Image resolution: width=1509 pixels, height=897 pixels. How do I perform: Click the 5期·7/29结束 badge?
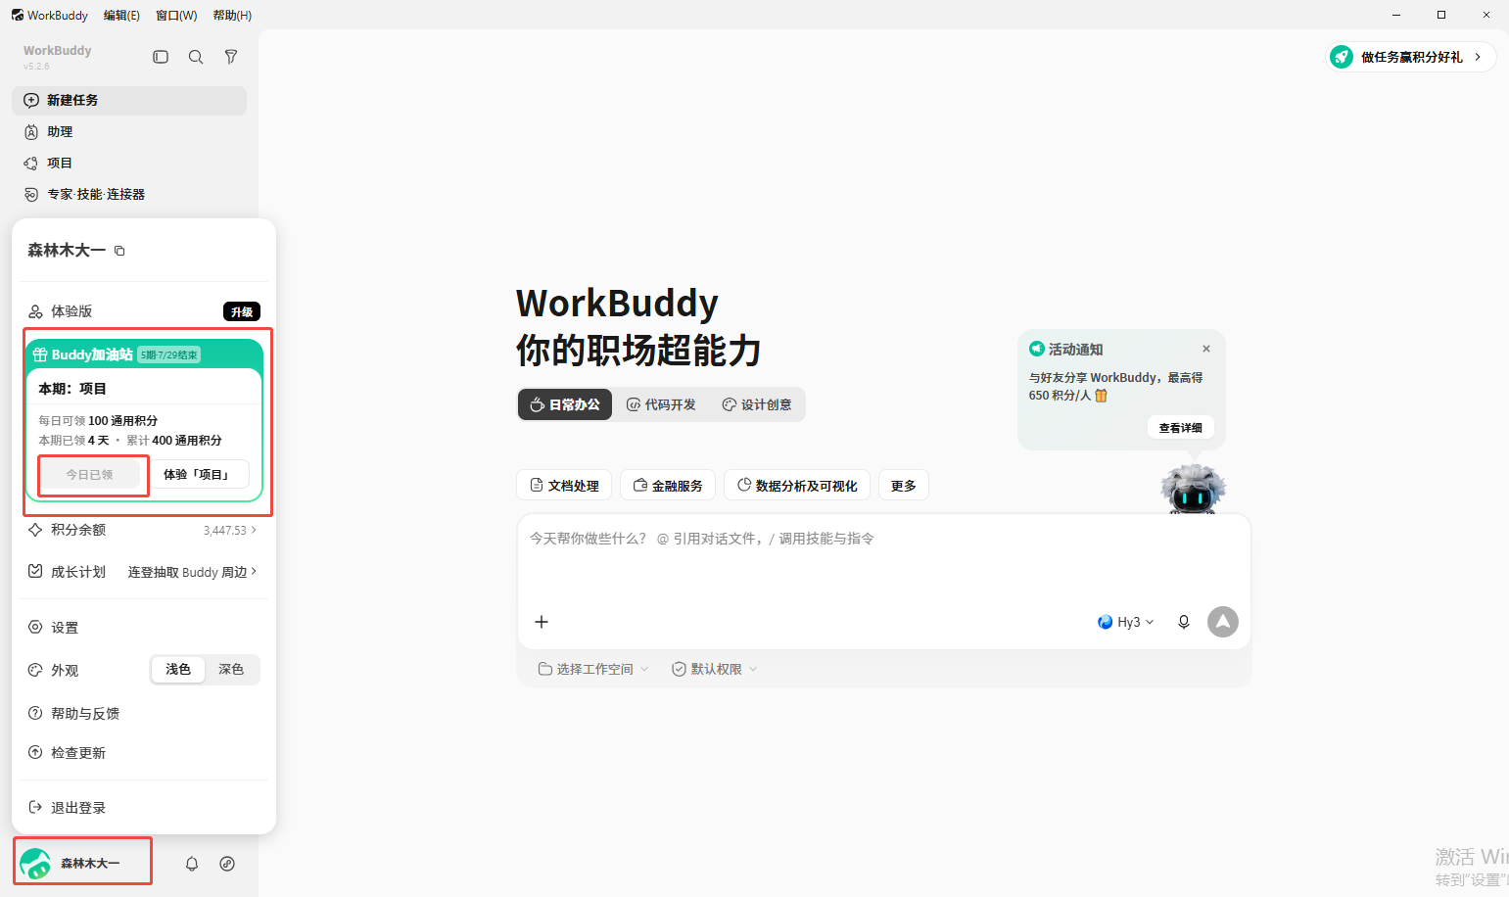pyautogui.click(x=169, y=354)
